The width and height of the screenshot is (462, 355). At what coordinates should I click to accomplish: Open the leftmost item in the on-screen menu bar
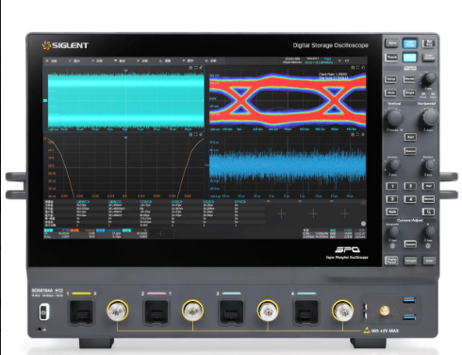coord(52,60)
